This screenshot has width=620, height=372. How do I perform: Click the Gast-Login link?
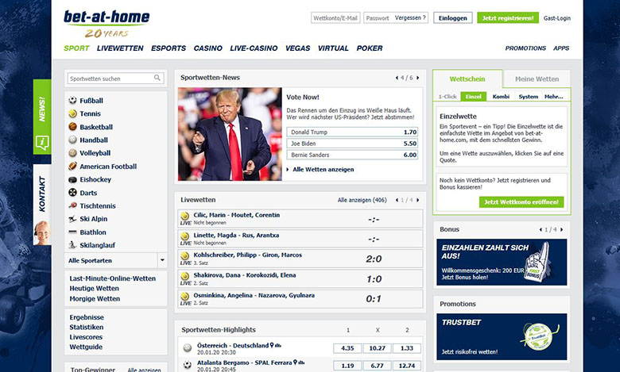(556, 18)
